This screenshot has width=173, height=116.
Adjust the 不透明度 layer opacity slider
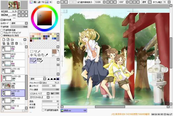click(x=19, y=27)
